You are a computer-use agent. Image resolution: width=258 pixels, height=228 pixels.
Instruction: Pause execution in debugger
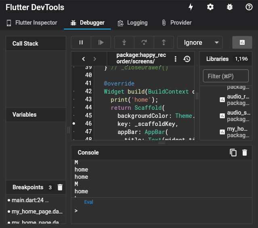tap(81, 42)
